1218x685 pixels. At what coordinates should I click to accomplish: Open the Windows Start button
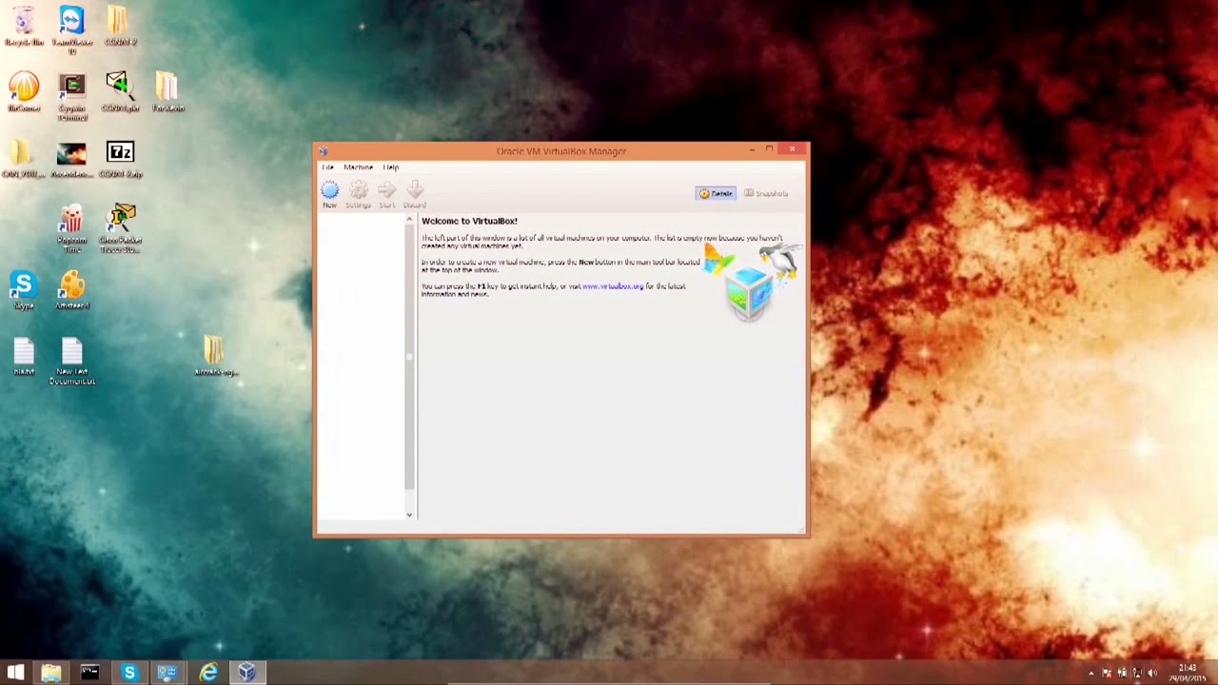15,673
